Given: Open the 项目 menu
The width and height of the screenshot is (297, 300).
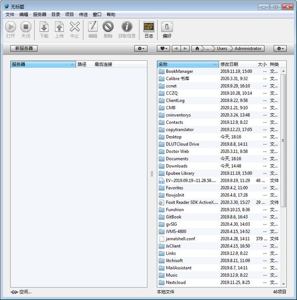Looking at the screenshot, I should point(69,14).
